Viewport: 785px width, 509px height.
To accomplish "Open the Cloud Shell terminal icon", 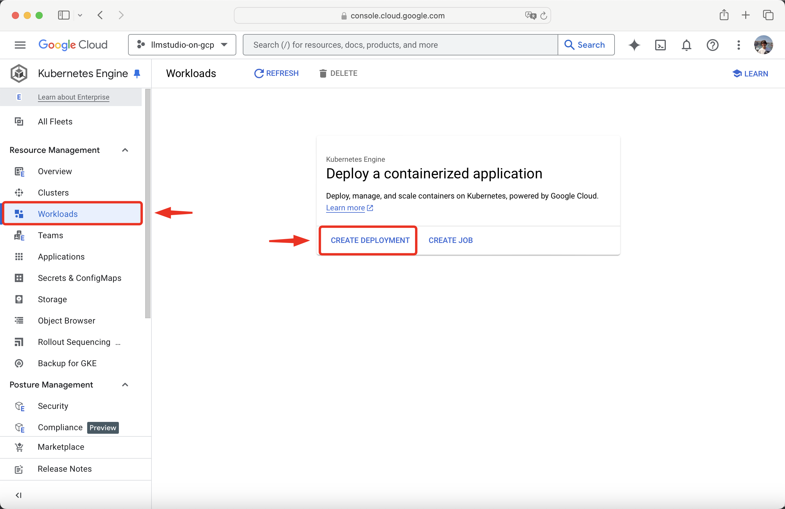I will [660, 45].
